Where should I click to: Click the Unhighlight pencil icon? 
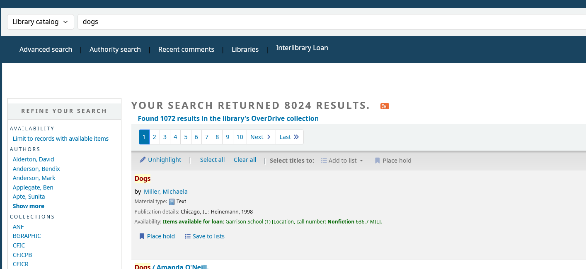click(143, 160)
